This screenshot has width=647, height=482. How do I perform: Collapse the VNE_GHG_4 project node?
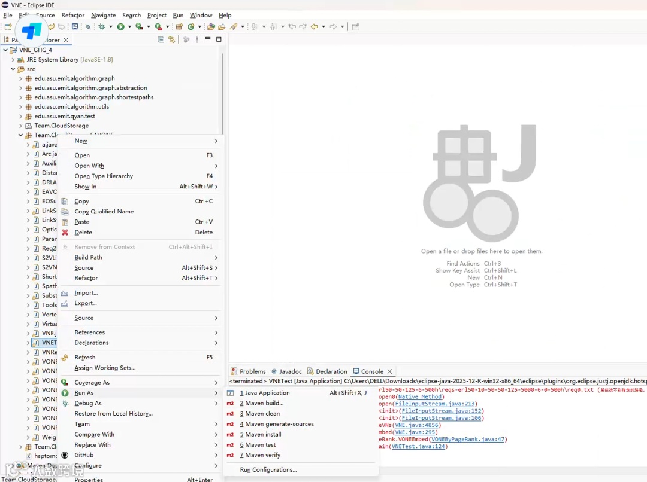click(x=5, y=50)
